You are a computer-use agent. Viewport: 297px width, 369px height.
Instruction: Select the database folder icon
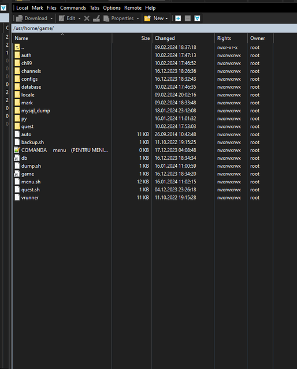(17, 87)
